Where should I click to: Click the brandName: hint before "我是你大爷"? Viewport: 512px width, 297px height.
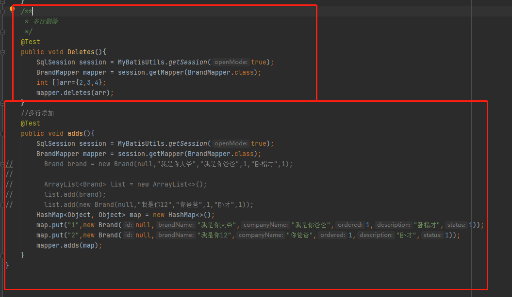176,225
